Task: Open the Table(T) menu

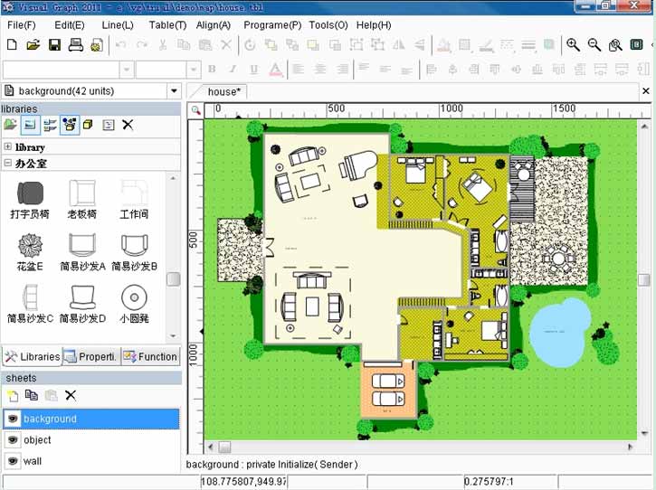Action: click(x=167, y=25)
